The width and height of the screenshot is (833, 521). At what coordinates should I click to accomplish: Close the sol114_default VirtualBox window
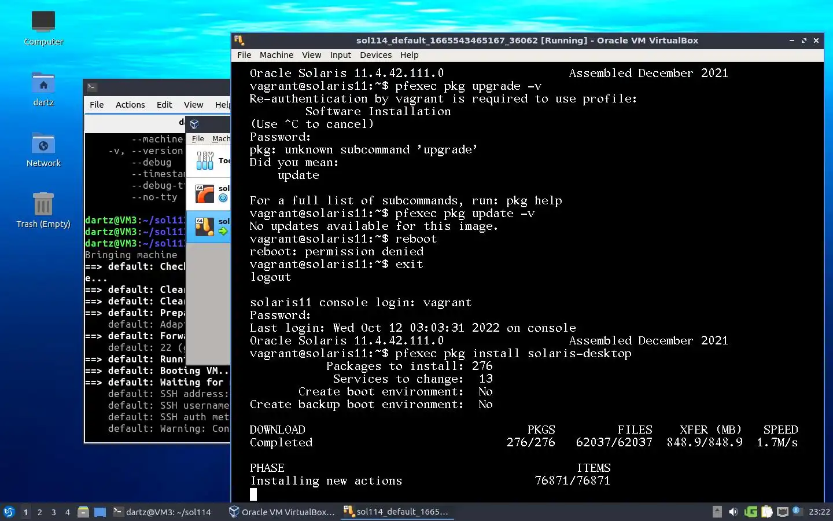(x=816, y=41)
